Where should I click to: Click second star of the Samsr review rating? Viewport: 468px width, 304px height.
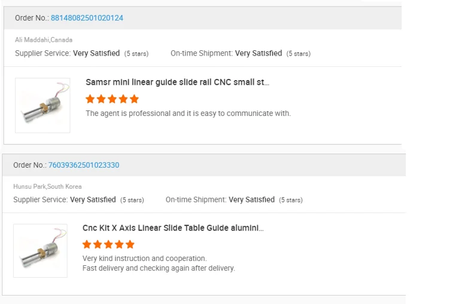101,99
